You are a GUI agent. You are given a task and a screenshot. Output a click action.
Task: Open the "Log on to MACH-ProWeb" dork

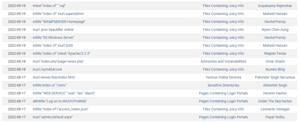[60, 101]
